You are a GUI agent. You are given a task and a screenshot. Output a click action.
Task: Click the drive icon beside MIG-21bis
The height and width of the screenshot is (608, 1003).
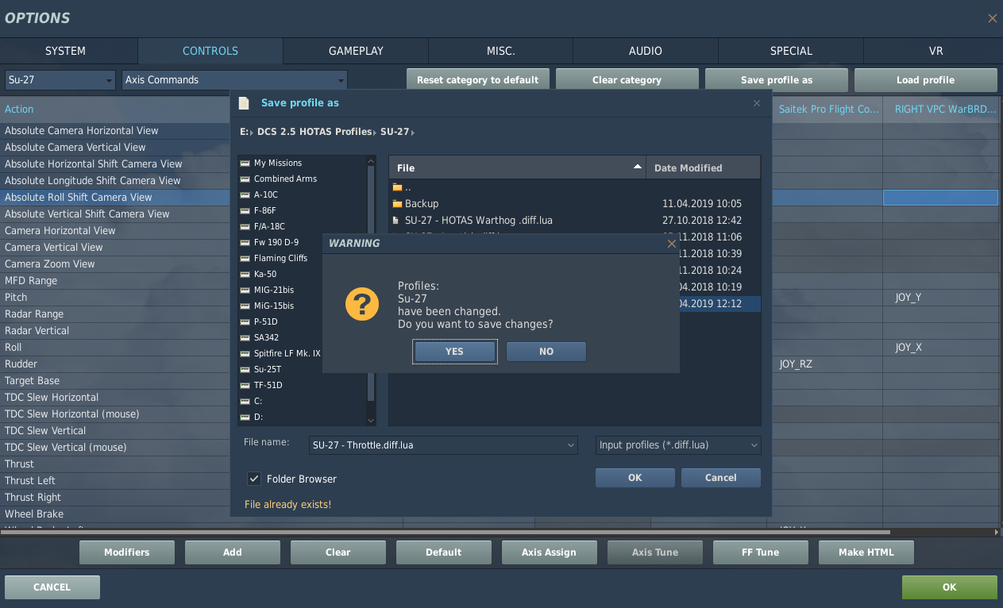[245, 290]
